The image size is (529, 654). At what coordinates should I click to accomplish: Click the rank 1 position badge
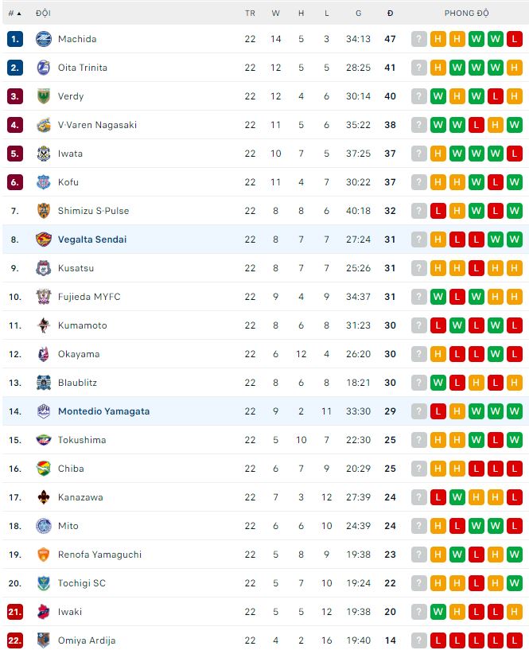(15, 39)
